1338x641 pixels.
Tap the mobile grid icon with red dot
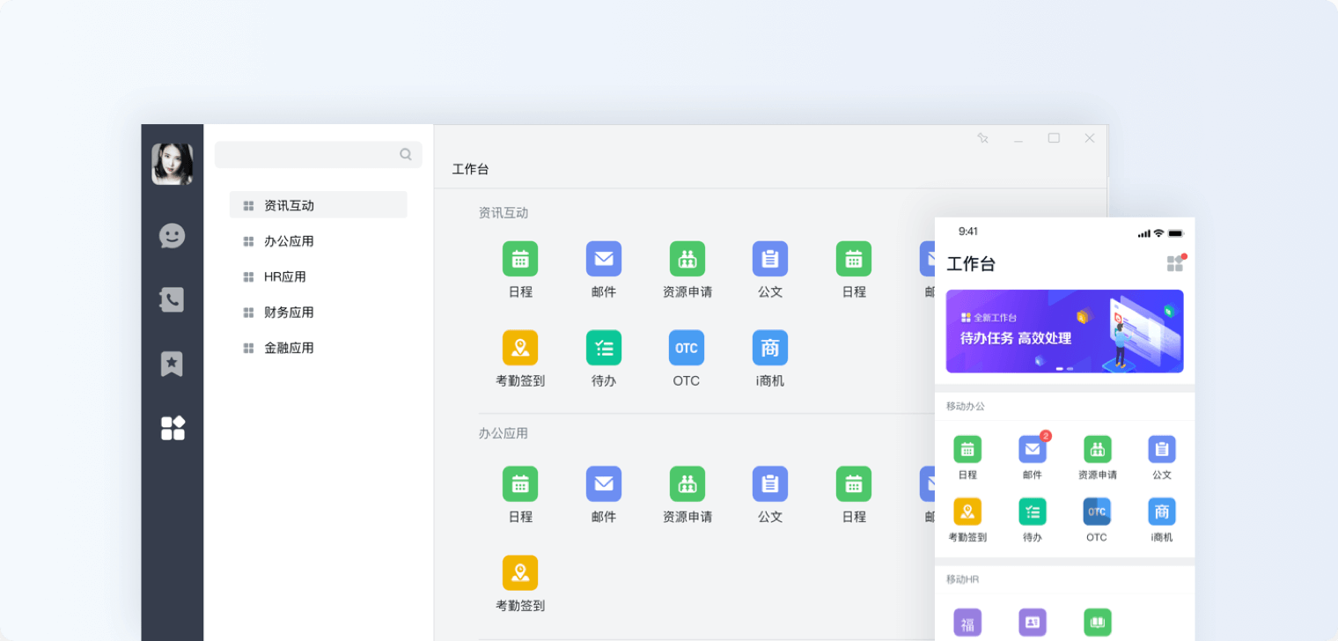[x=1175, y=263]
